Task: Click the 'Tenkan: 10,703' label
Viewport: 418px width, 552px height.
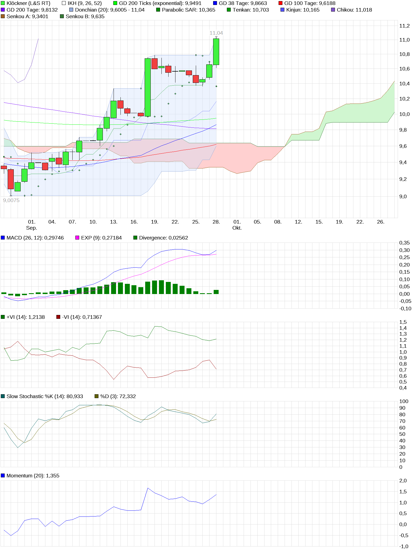Action: [x=251, y=10]
